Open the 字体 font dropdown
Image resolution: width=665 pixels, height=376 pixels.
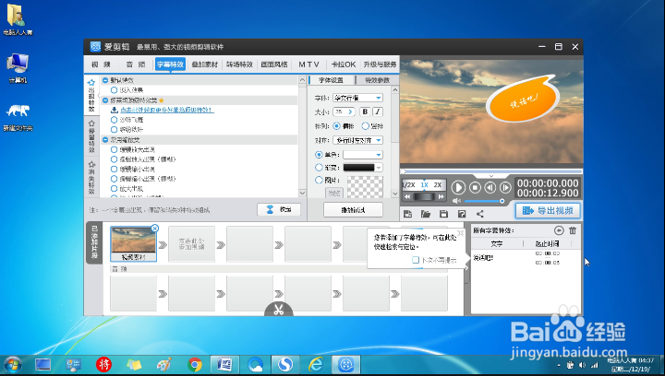[x=358, y=98]
